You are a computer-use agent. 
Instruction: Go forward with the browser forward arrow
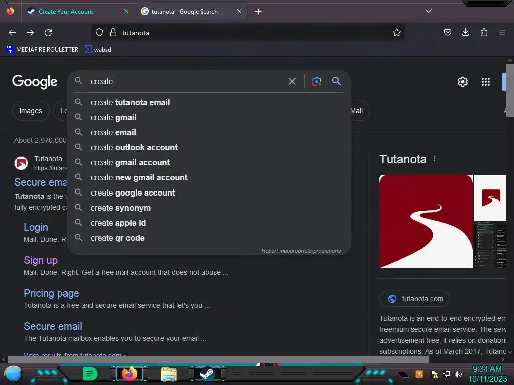[x=30, y=33]
